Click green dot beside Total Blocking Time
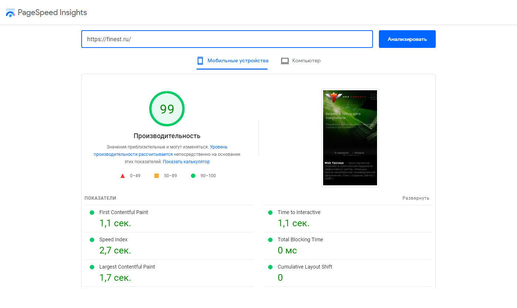The height and width of the screenshot is (308, 517). pyautogui.click(x=270, y=240)
